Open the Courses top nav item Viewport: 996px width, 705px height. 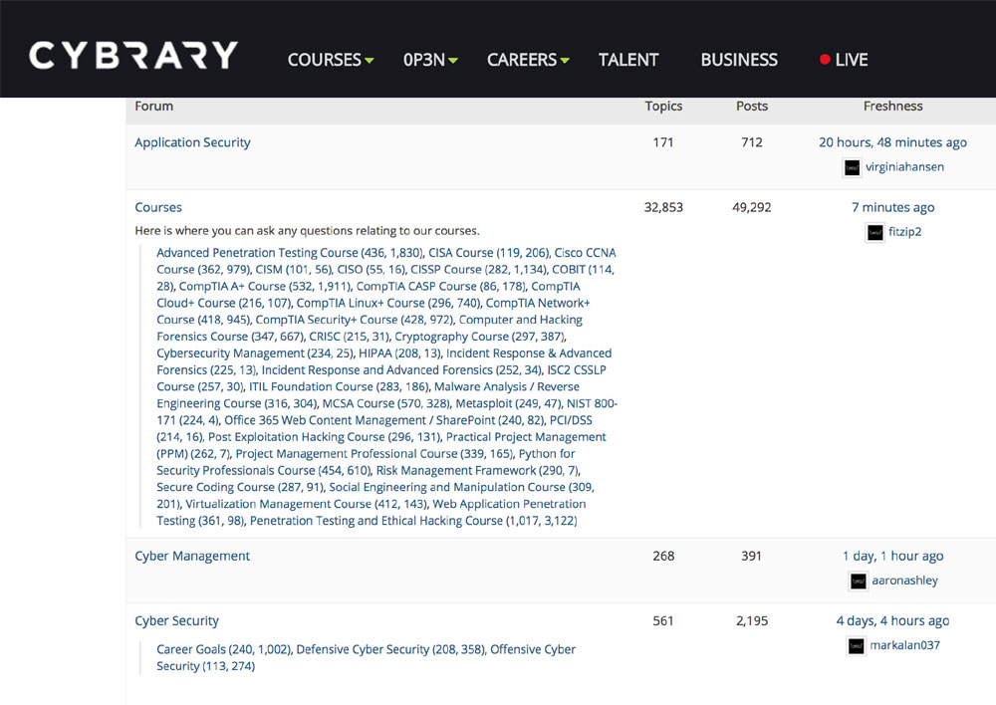(x=324, y=60)
